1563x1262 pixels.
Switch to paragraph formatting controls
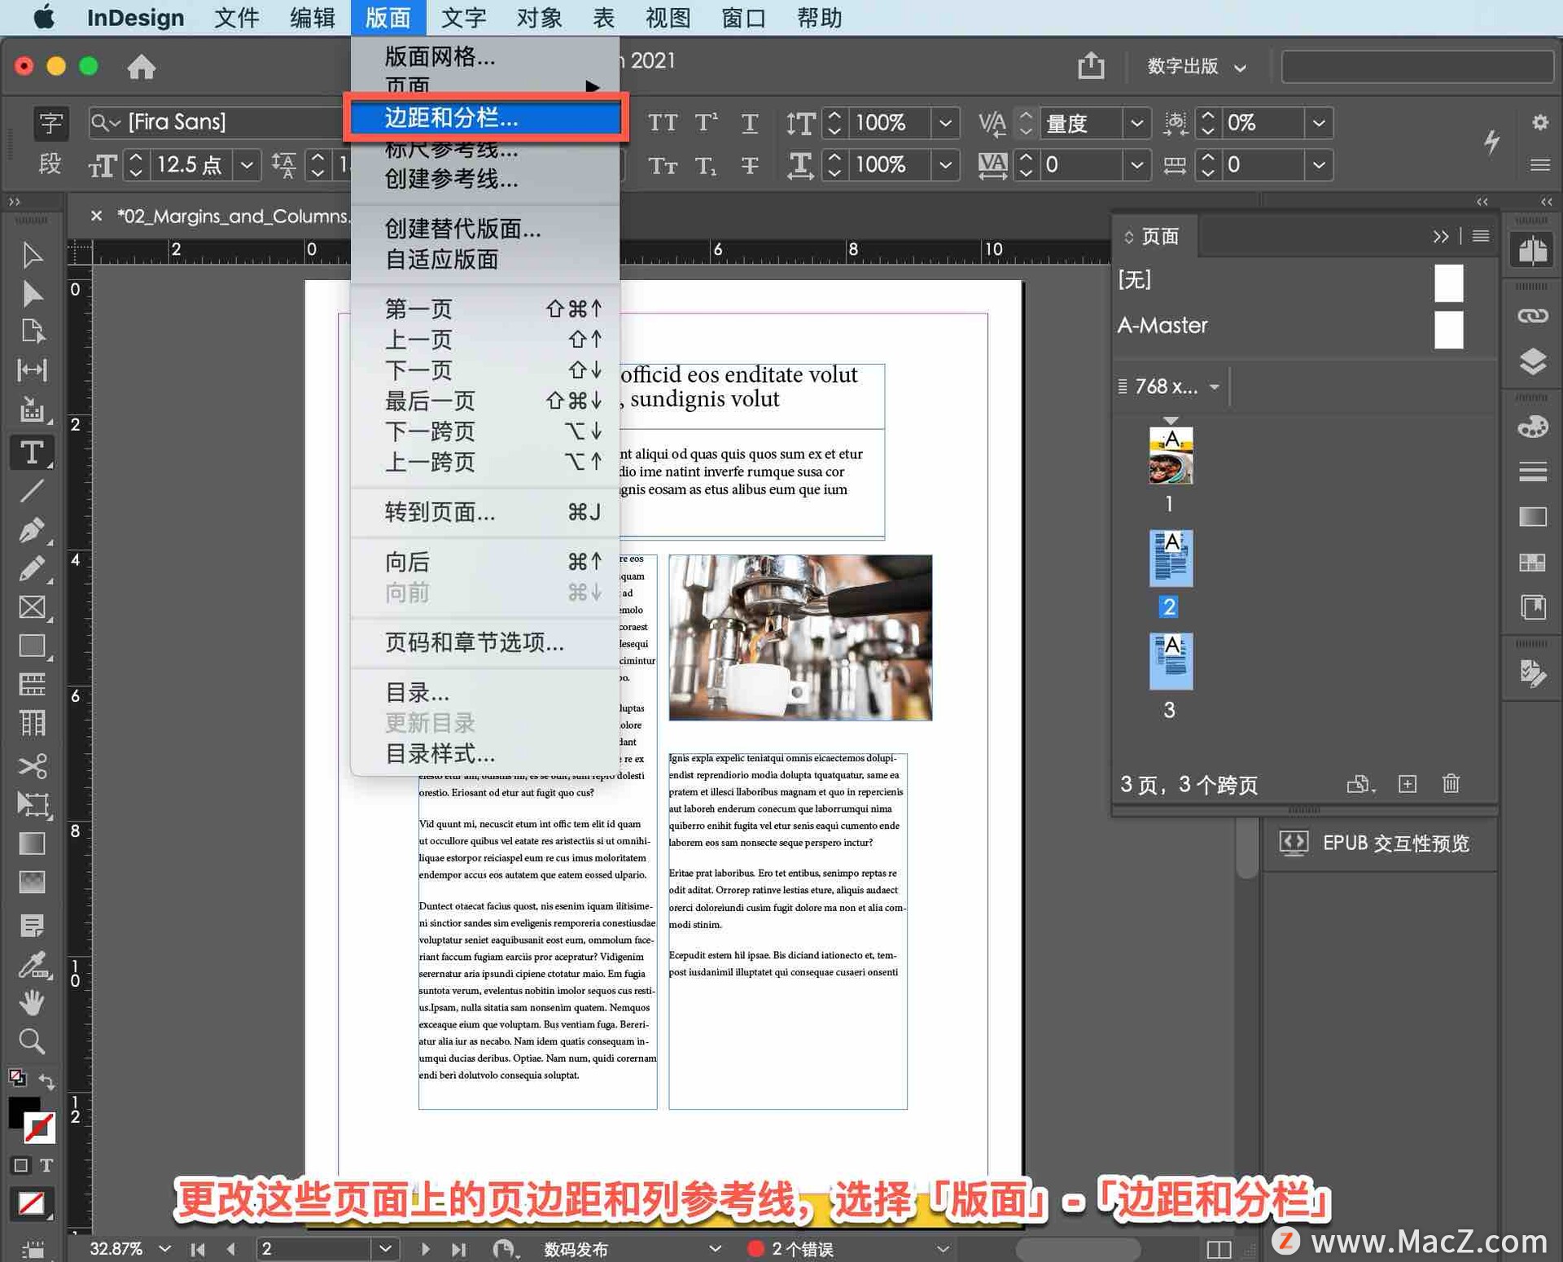point(50,164)
